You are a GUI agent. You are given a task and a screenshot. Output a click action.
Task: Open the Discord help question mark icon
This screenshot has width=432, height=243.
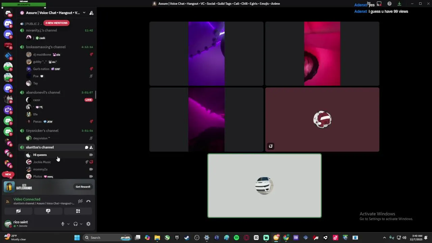389,4
